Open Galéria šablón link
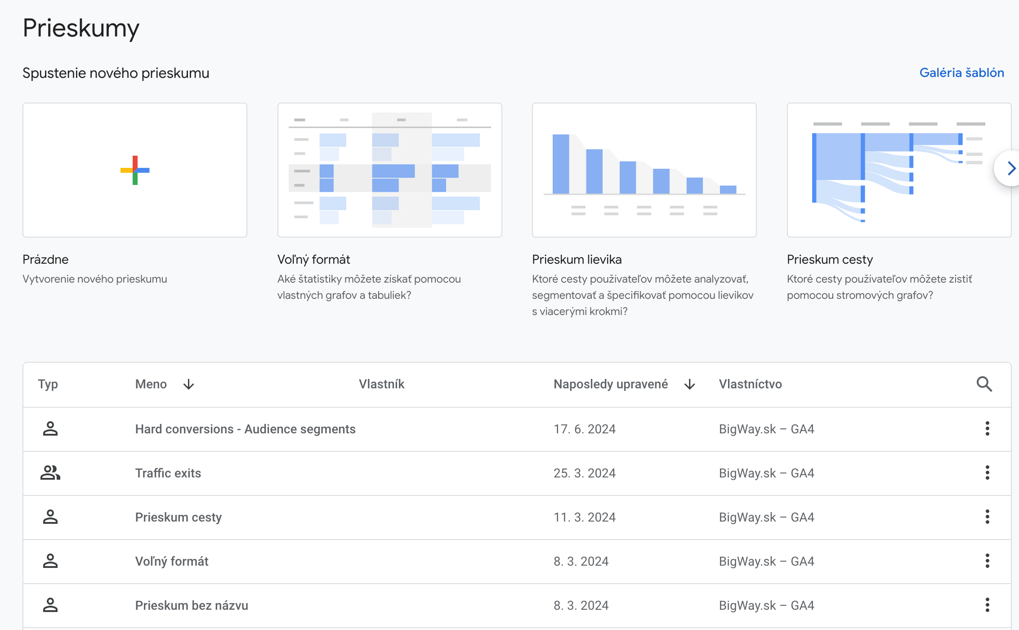This screenshot has width=1019, height=630. point(961,73)
